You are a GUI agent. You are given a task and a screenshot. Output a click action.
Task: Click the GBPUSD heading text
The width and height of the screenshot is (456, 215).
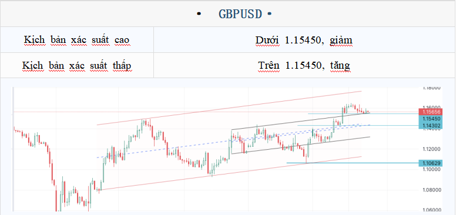pyautogui.click(x=240, y=14)
